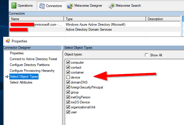
Task: Uncheck the foreignSecurityPrincipal object type
Action: pyautogui.click(x=68, y=87)
